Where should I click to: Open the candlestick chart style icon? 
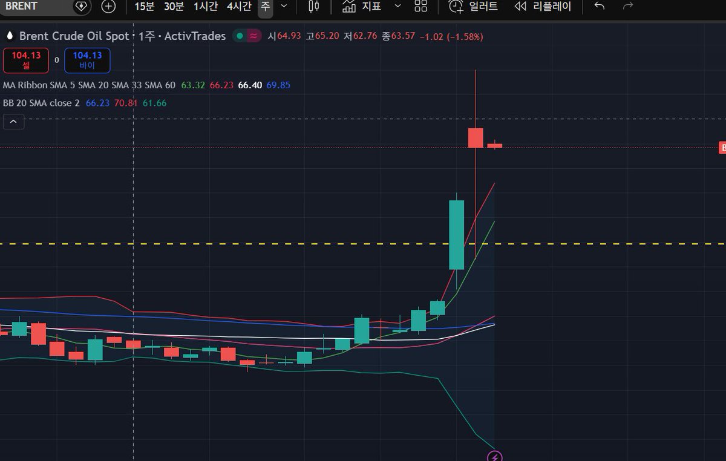312,8
